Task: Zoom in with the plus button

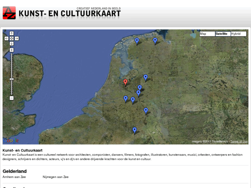Action: point(11,50)
